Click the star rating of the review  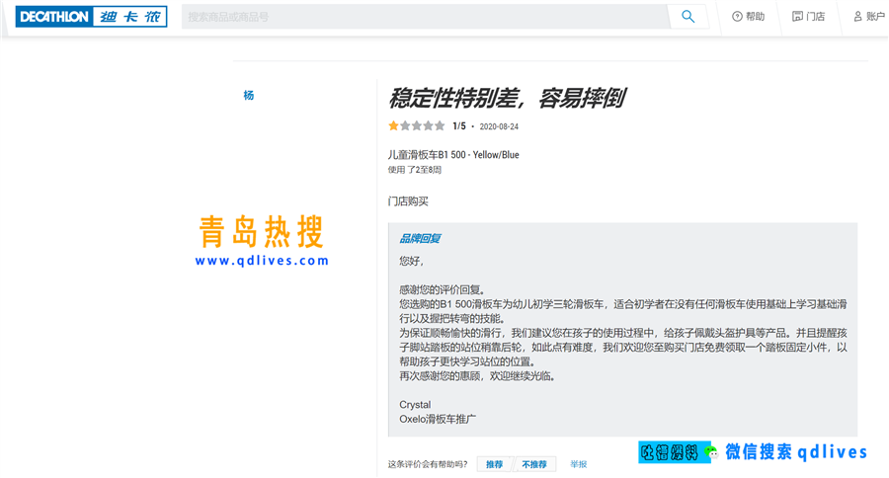tap(416, 125)
